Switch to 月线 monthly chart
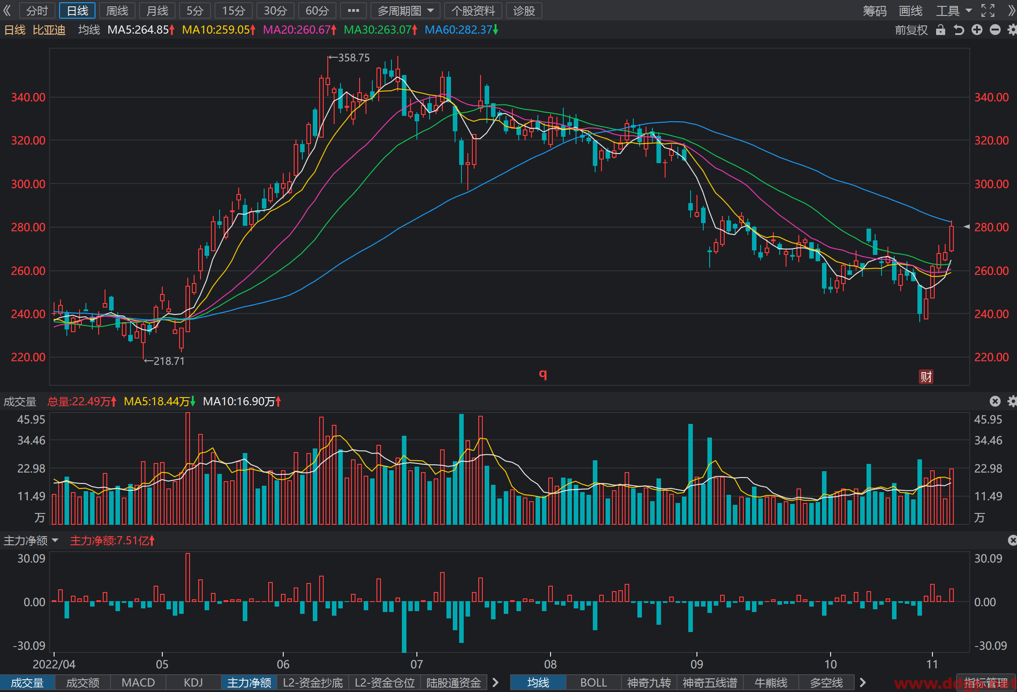1017x692 pixels. coord(157,10)
